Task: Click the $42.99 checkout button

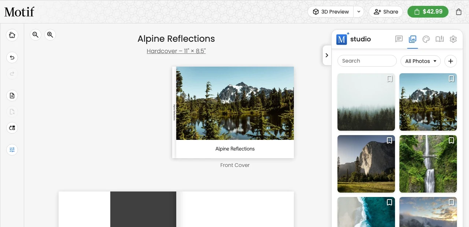Action: (428, 12)
